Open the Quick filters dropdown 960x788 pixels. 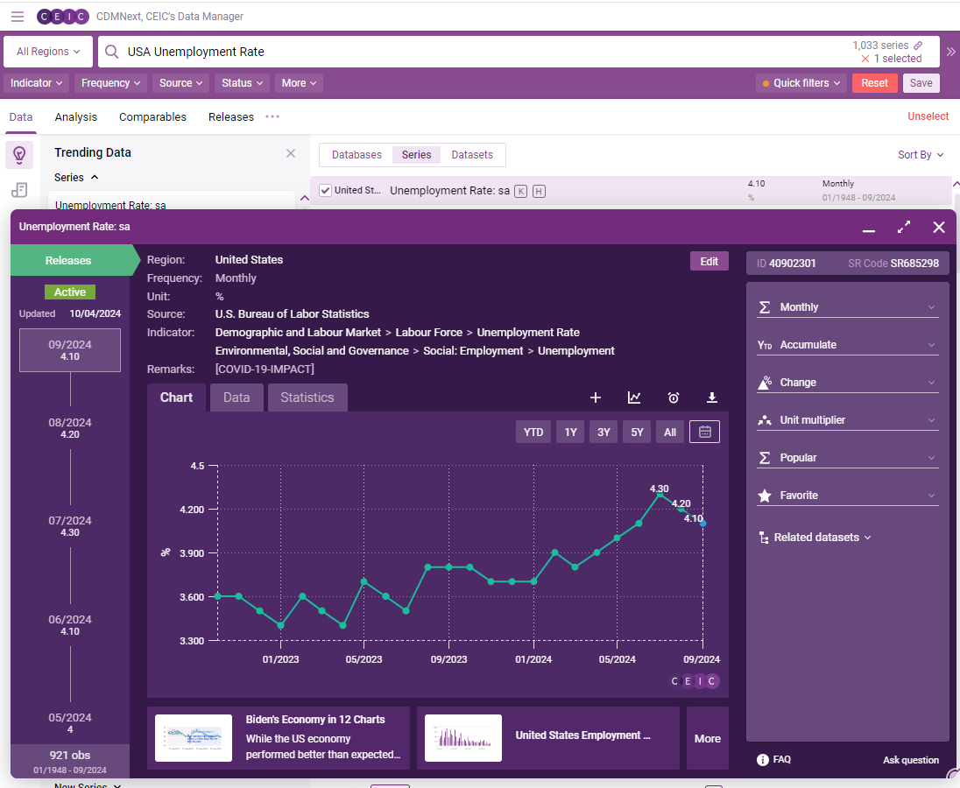pyautogui.click(x=802, y=83)
